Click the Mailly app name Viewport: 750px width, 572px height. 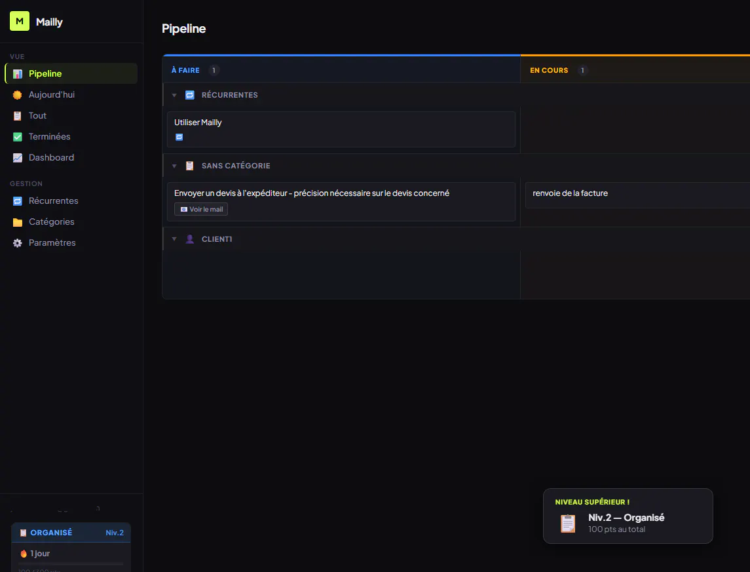[49, 22]
